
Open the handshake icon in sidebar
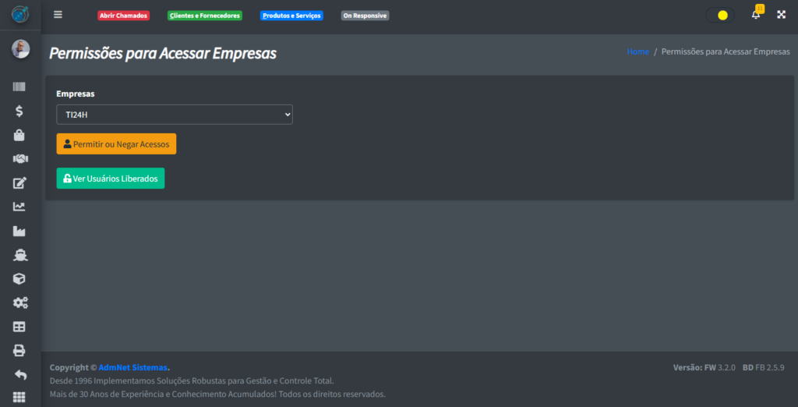[x=19, y=159]
